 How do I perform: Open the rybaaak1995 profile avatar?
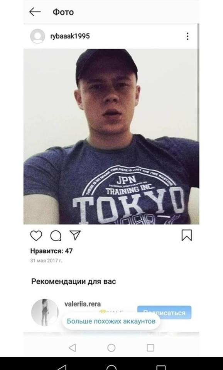37,36
